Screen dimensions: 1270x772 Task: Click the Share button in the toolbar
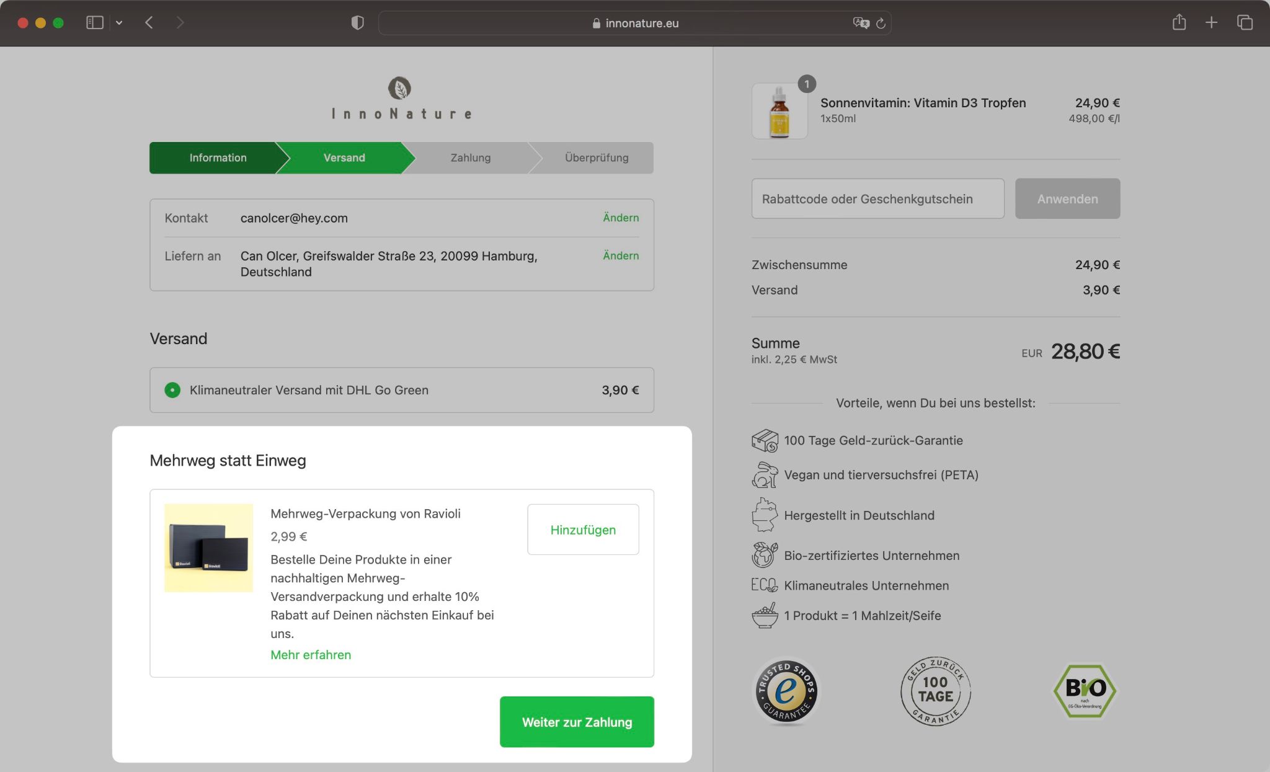pos(1179,22)
